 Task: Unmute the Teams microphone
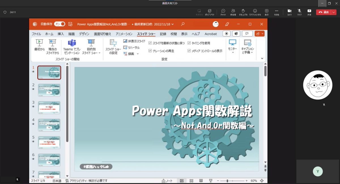pos(299,12)
